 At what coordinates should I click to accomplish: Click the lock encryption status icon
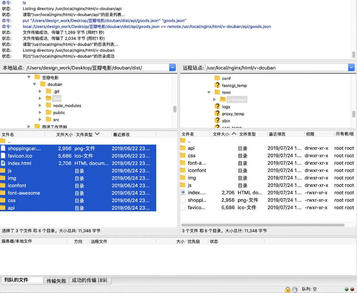click(x=288, y=290)
